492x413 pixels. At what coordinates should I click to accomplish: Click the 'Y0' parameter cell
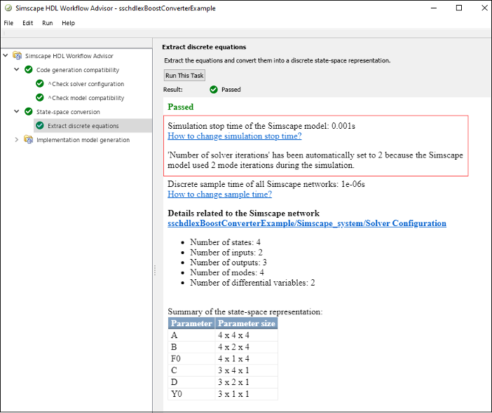tap(191, 394)
